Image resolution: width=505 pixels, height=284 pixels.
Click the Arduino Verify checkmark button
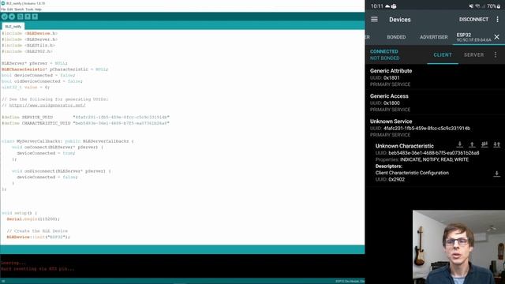[5, 17]
